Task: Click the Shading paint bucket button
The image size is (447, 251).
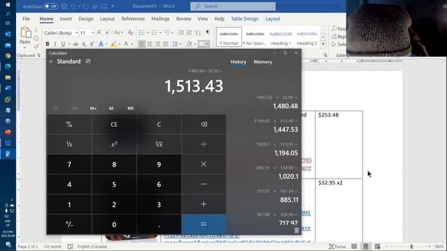Action: click(x=189, y=44)
